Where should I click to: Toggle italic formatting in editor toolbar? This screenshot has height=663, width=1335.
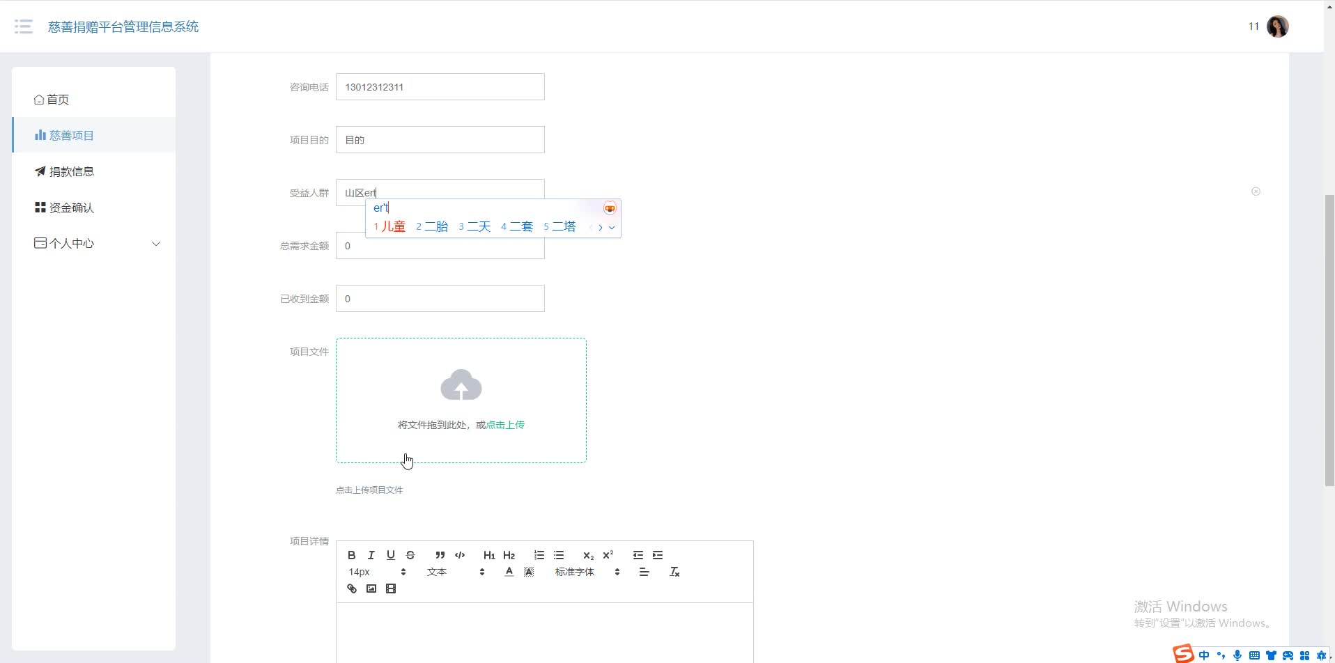(371, 555)
